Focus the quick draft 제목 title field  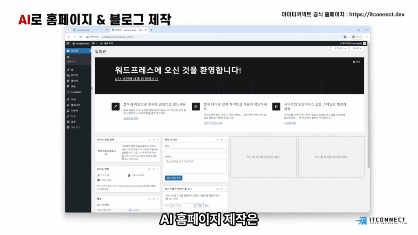196,151
